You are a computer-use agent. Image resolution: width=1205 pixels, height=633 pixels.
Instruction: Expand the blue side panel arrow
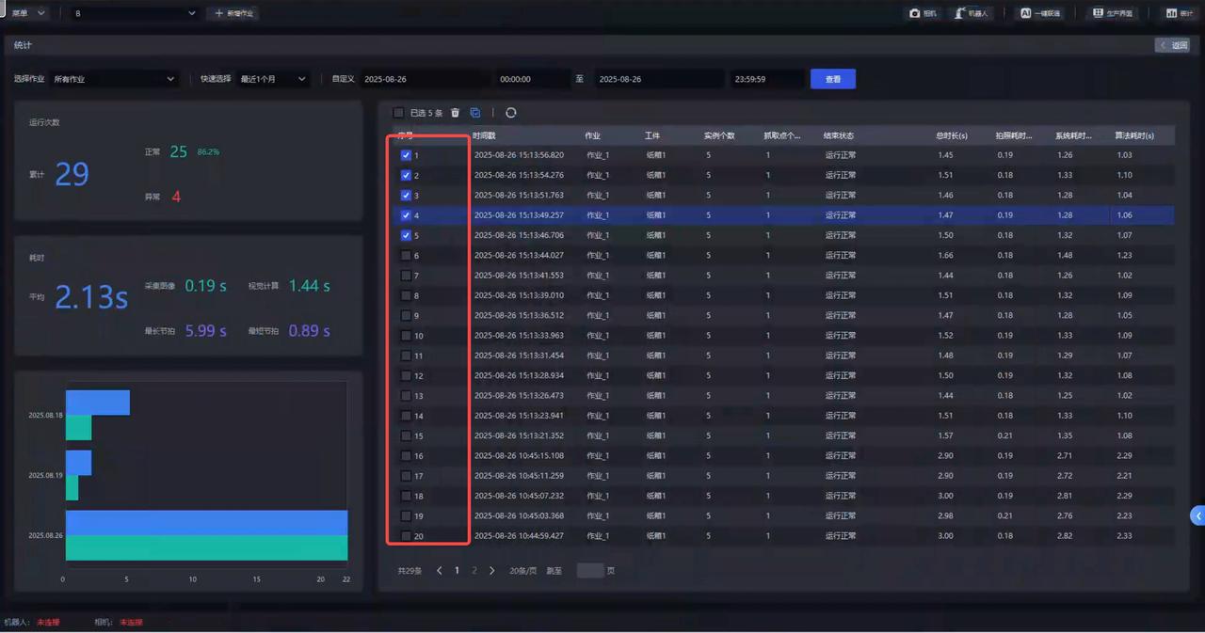1197,515
